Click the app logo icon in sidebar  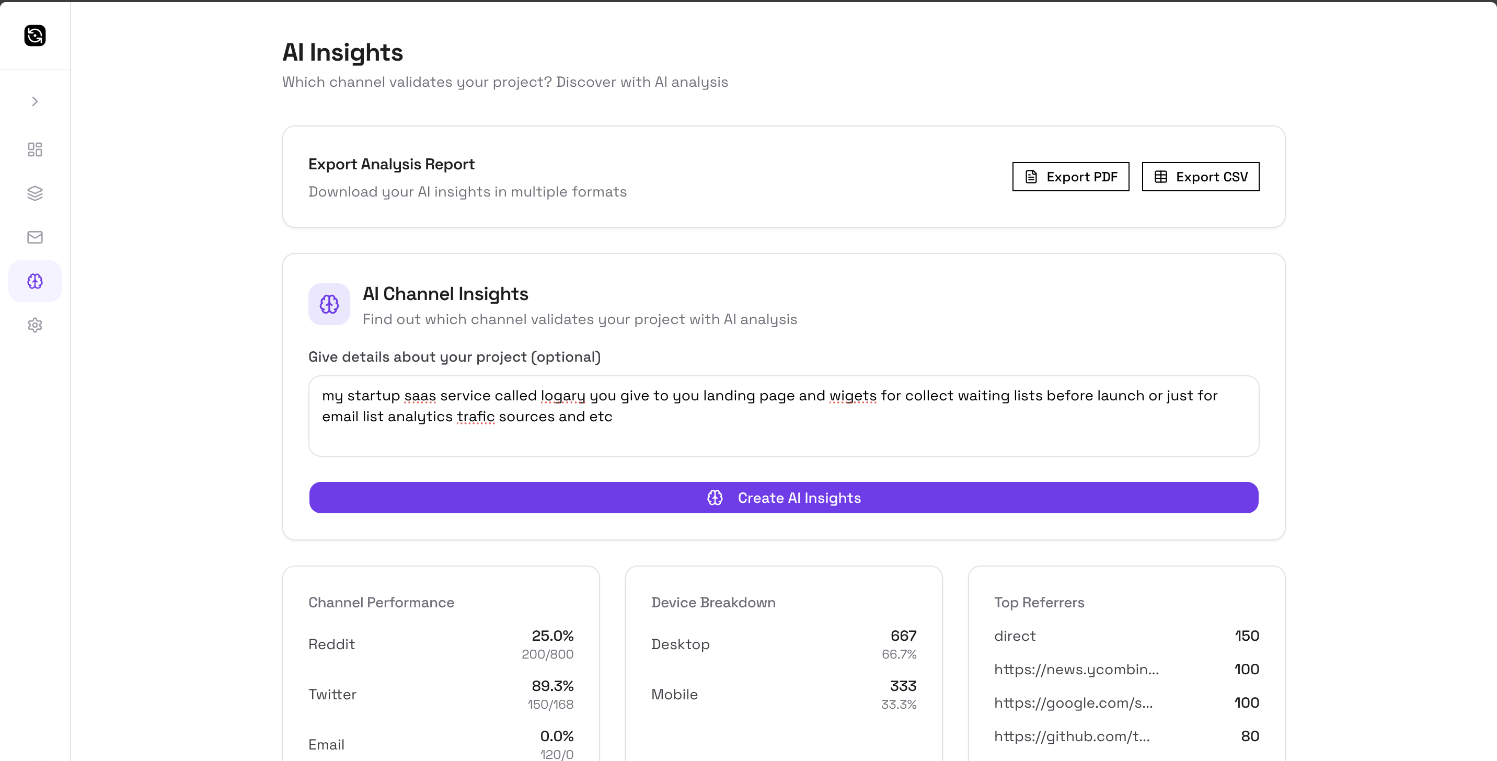pyautogui.click(x=35, y=36)
